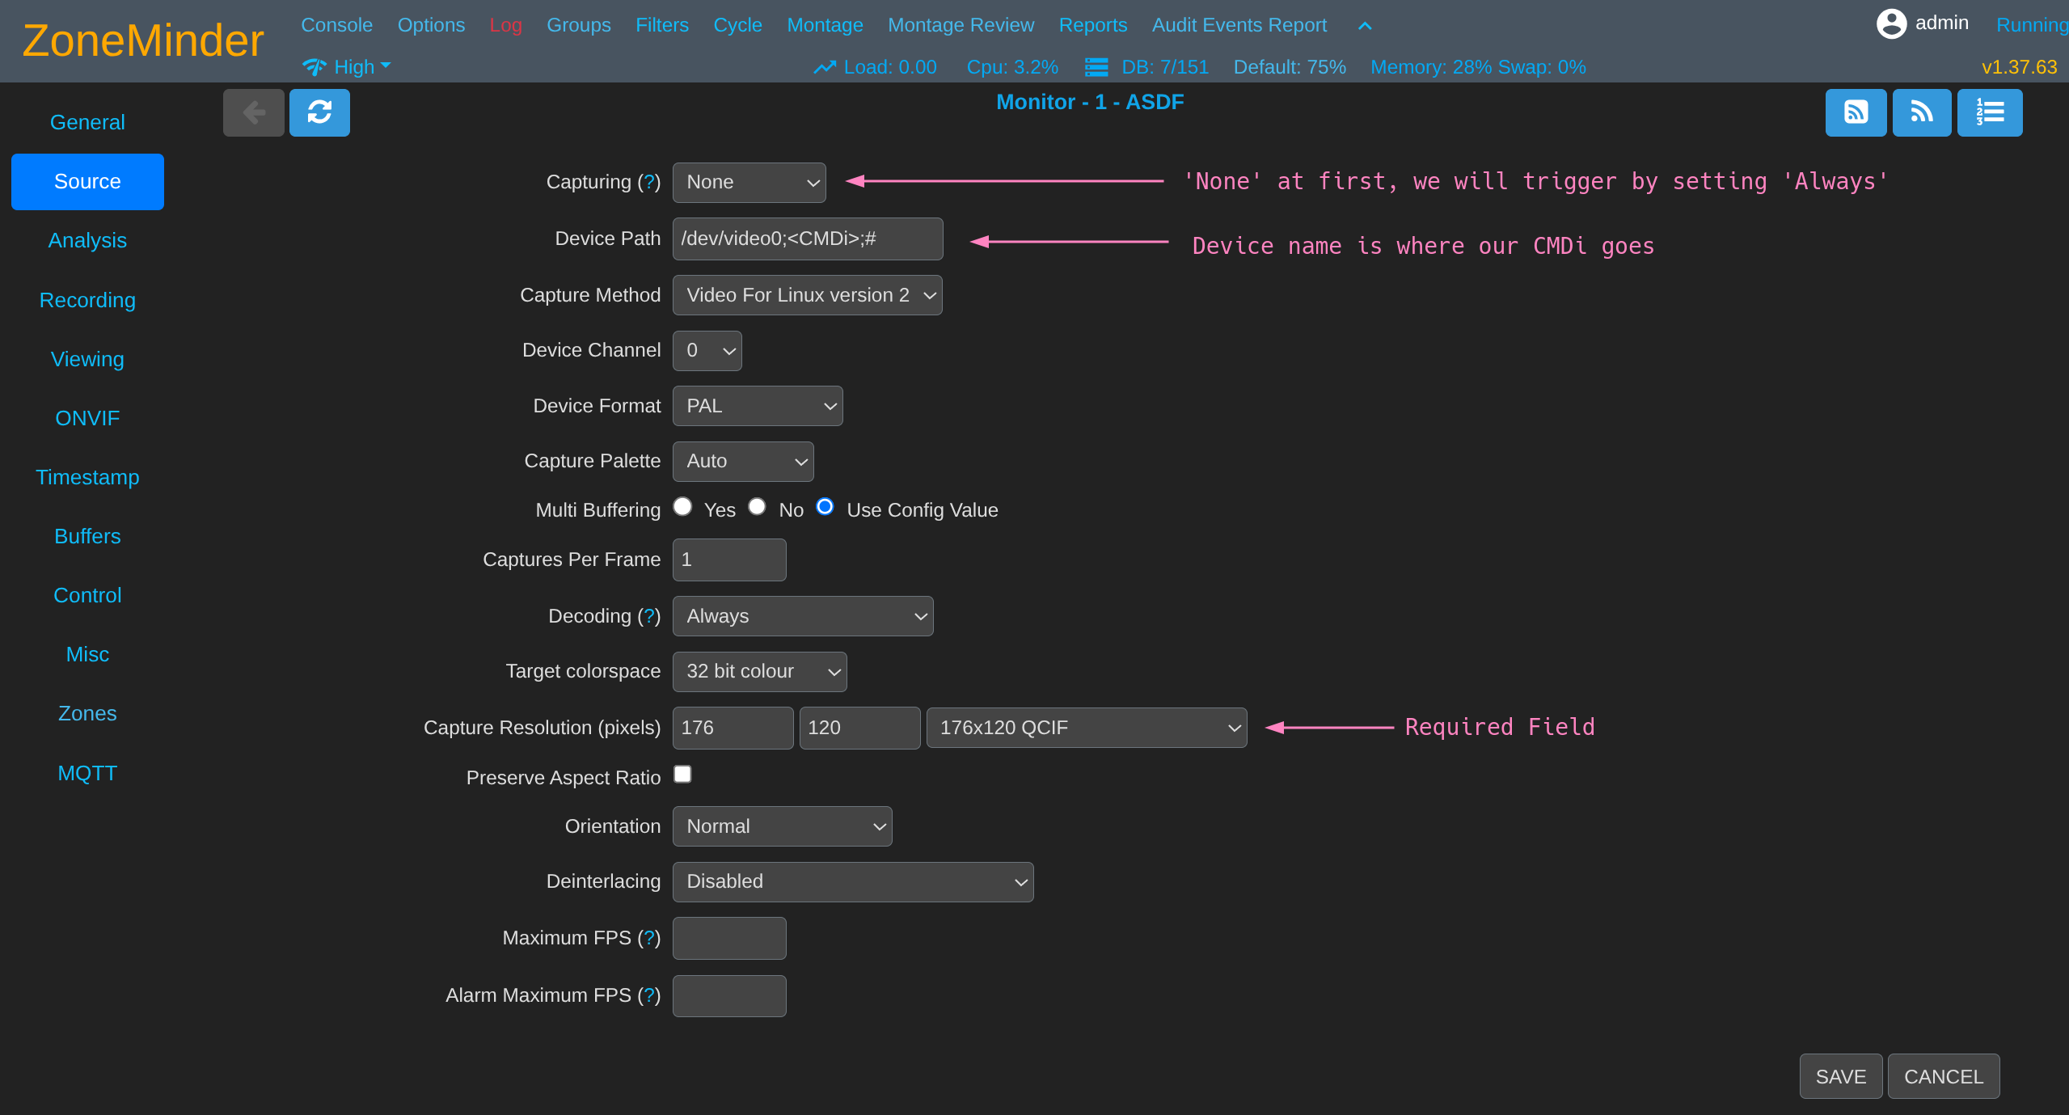Open the Montage Review menu item

pos(961,25)
